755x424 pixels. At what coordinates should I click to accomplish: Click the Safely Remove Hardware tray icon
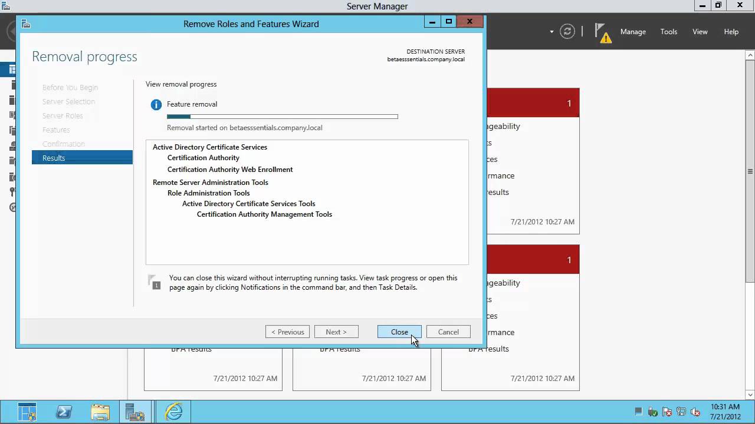pyautogui.click(x=653, y=412)
